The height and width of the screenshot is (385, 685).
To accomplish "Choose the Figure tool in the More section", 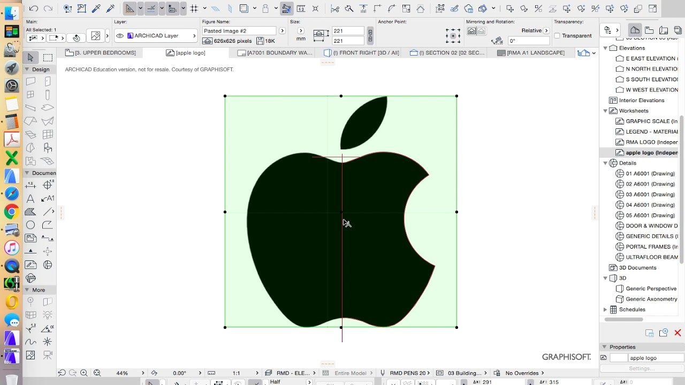I will click(31, 355).
